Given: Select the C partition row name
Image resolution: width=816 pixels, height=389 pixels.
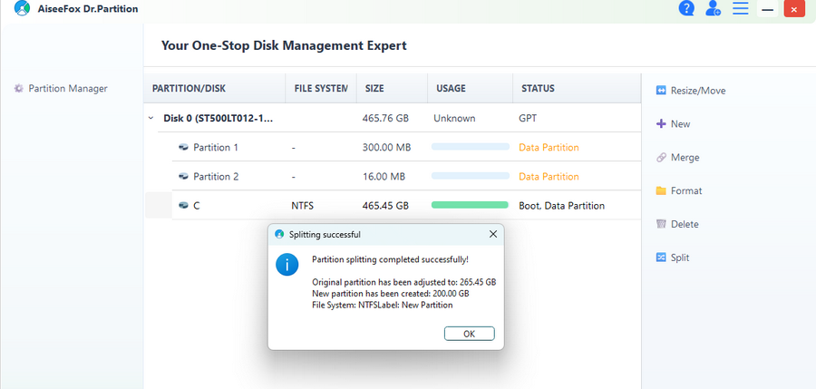Looking at the screenshot, I should 196,206.
